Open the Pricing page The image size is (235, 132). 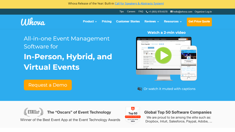(x=106, y=21)
